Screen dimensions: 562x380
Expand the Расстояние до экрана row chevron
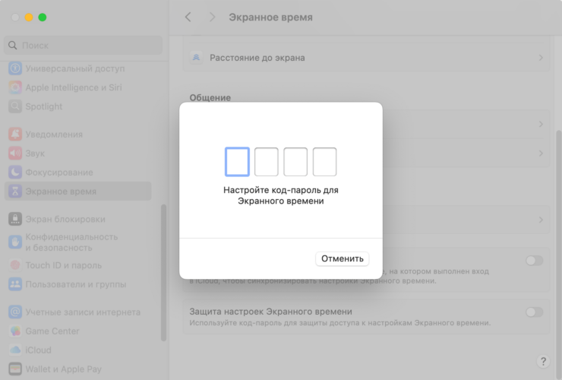tap(541, 58)
